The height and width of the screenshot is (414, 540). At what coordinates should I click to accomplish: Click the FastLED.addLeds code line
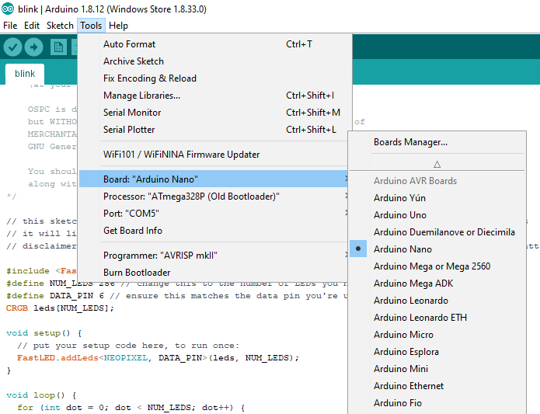(x=158, y=358)
